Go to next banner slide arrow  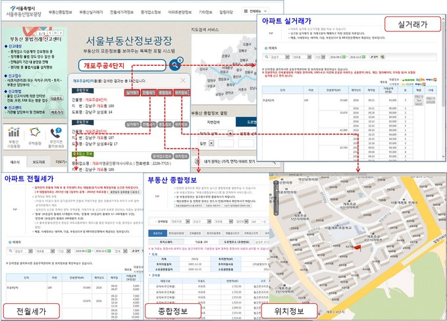(61, 33)
